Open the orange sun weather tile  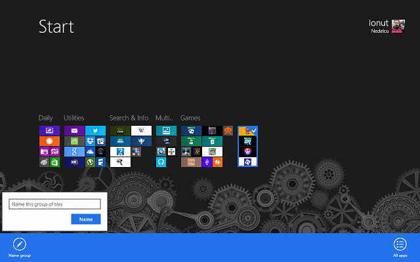click(50, 141)
